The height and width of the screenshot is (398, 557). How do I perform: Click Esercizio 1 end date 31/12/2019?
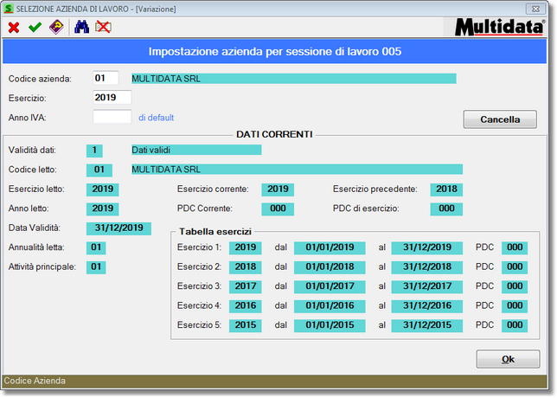pyautogui.click(x=427, y=247)
